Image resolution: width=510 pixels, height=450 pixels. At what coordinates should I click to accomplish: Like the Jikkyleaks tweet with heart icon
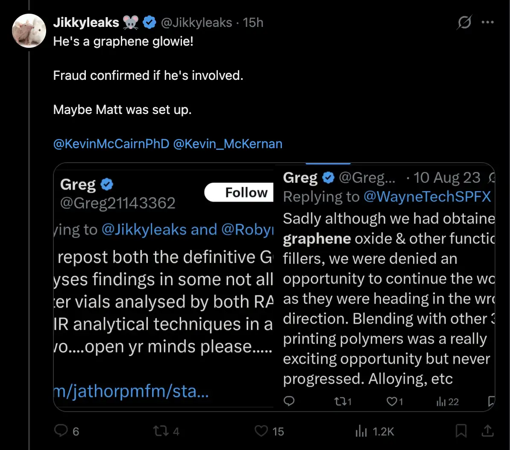click(x=261, y=431)
